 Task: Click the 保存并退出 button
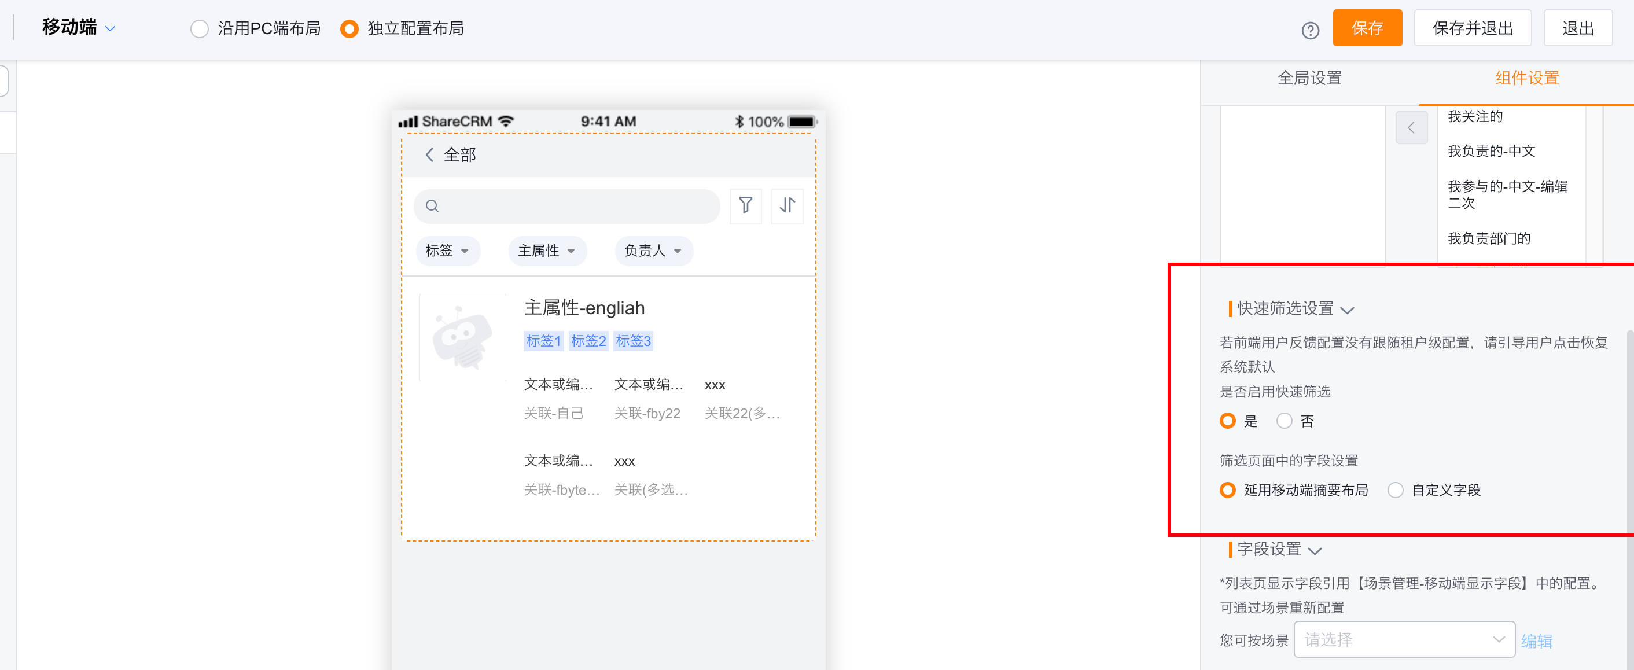pos(1472,28)
